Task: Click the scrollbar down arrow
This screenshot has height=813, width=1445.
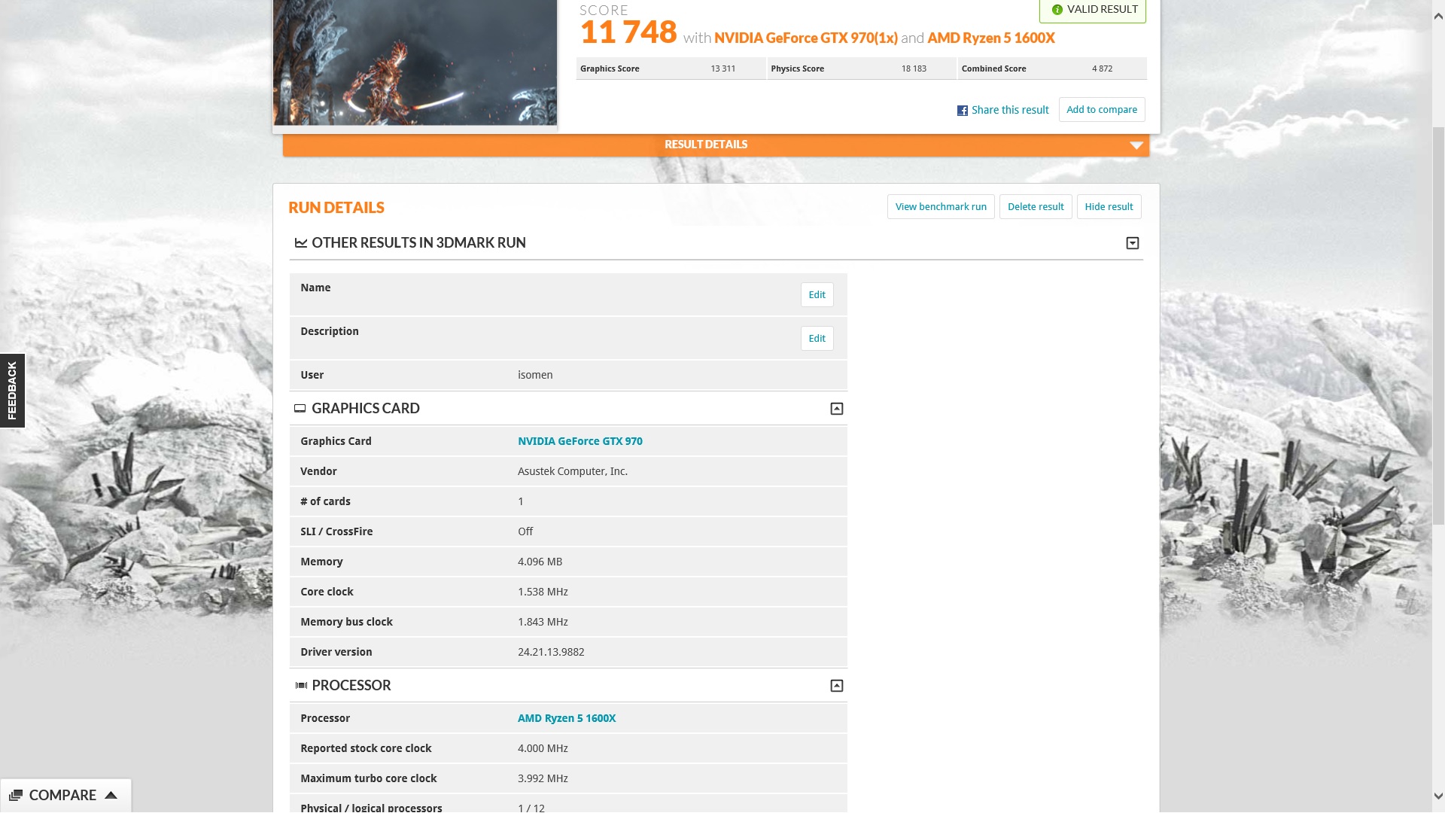Action: point(1437,796)
